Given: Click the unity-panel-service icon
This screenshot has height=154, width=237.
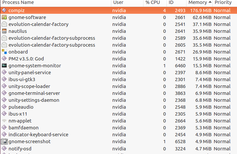Looking at the screenshot, I should pos(4,72).
